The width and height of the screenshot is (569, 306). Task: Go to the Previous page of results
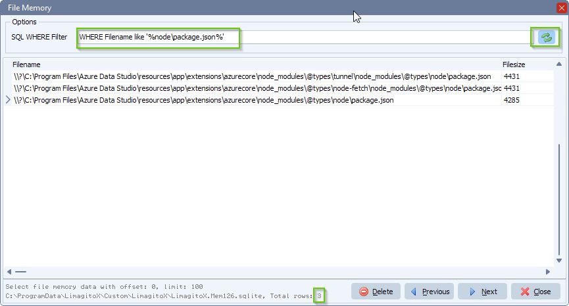430,292
